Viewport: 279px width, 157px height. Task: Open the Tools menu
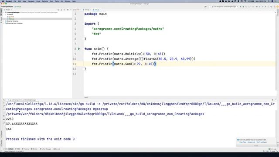point(57,1)
